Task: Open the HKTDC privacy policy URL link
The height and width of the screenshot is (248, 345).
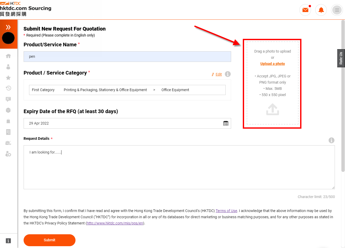Action: (x=115, y=223)
